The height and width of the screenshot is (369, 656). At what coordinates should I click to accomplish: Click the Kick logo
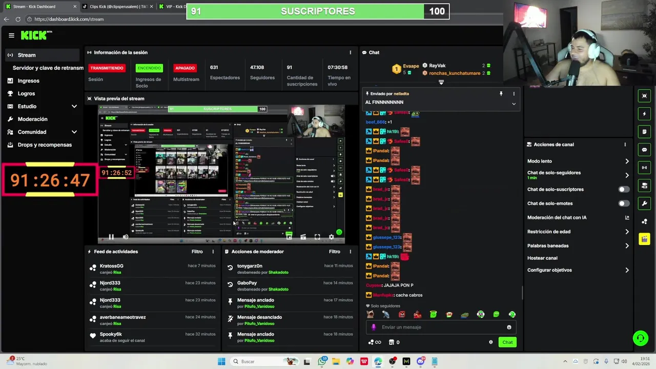tap(36, 35)
